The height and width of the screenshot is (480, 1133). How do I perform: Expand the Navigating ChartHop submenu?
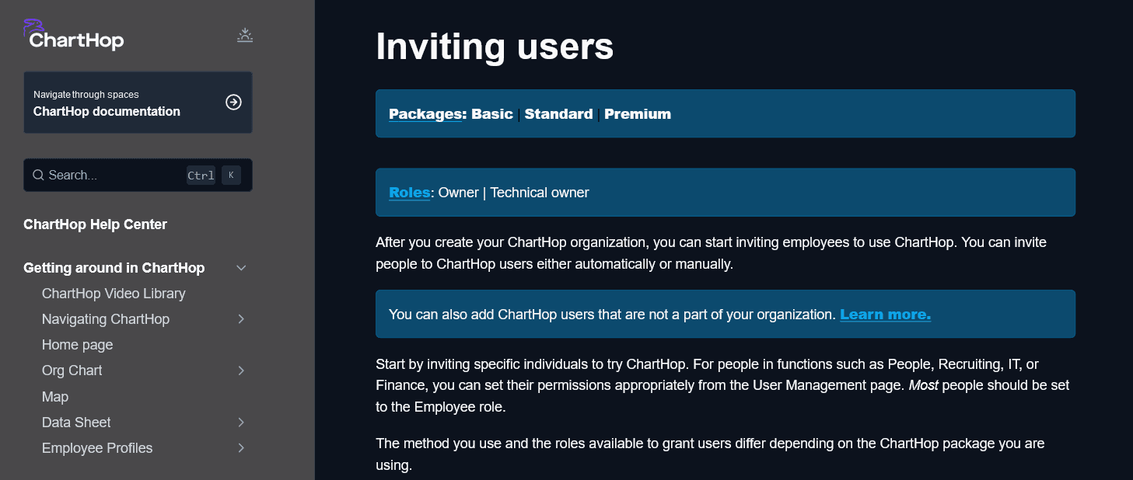(241, 319)
